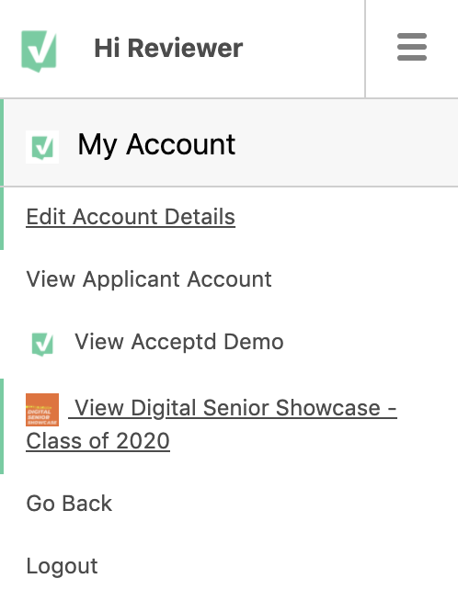Open the hamburger menu
The image size is (458, 601).
[412, 47]
